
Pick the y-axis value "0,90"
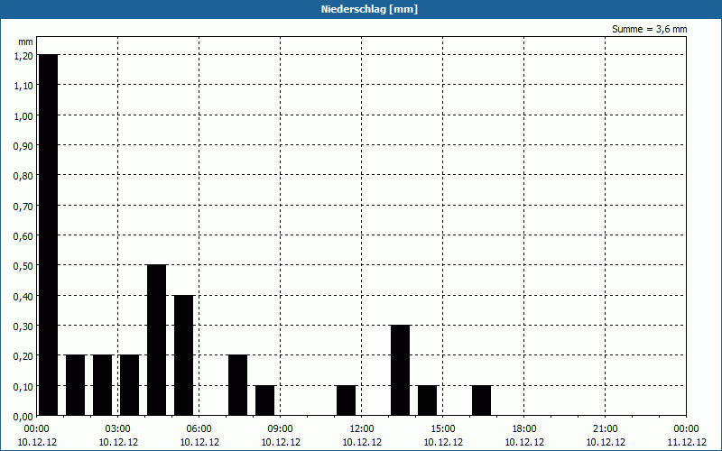pos(23,146)
